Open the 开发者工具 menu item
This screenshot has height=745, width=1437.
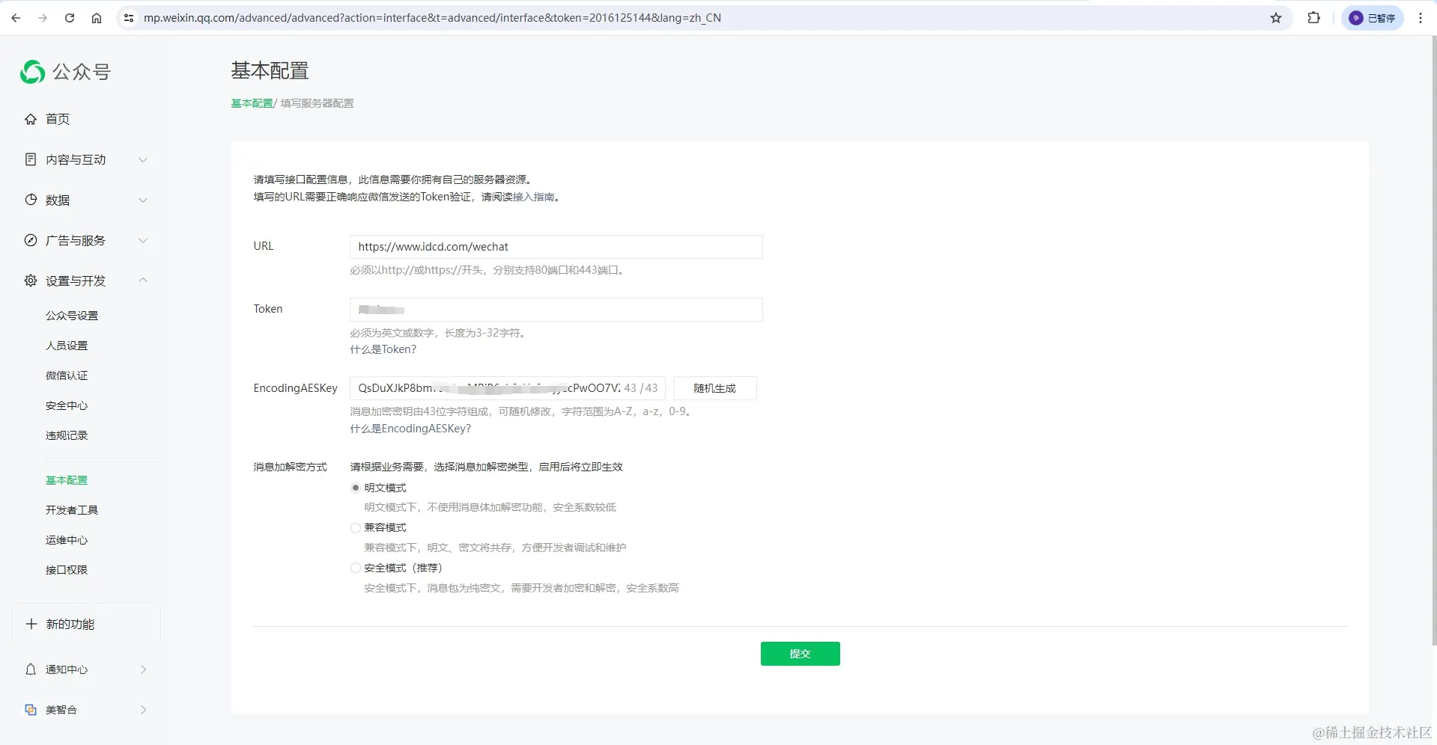(x=72, y=509)
